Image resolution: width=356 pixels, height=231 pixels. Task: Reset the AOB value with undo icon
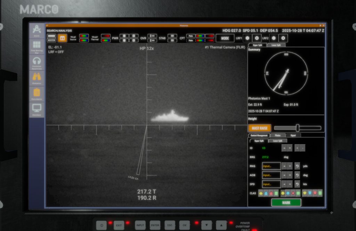(x=297, y=175)
